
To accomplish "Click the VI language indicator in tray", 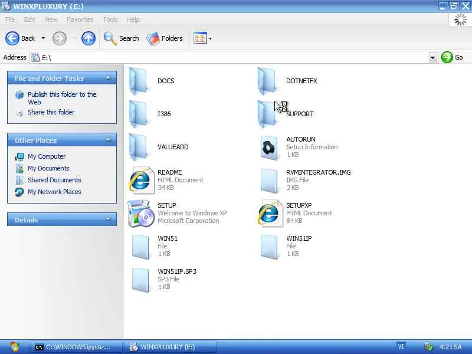I will 401,346.
